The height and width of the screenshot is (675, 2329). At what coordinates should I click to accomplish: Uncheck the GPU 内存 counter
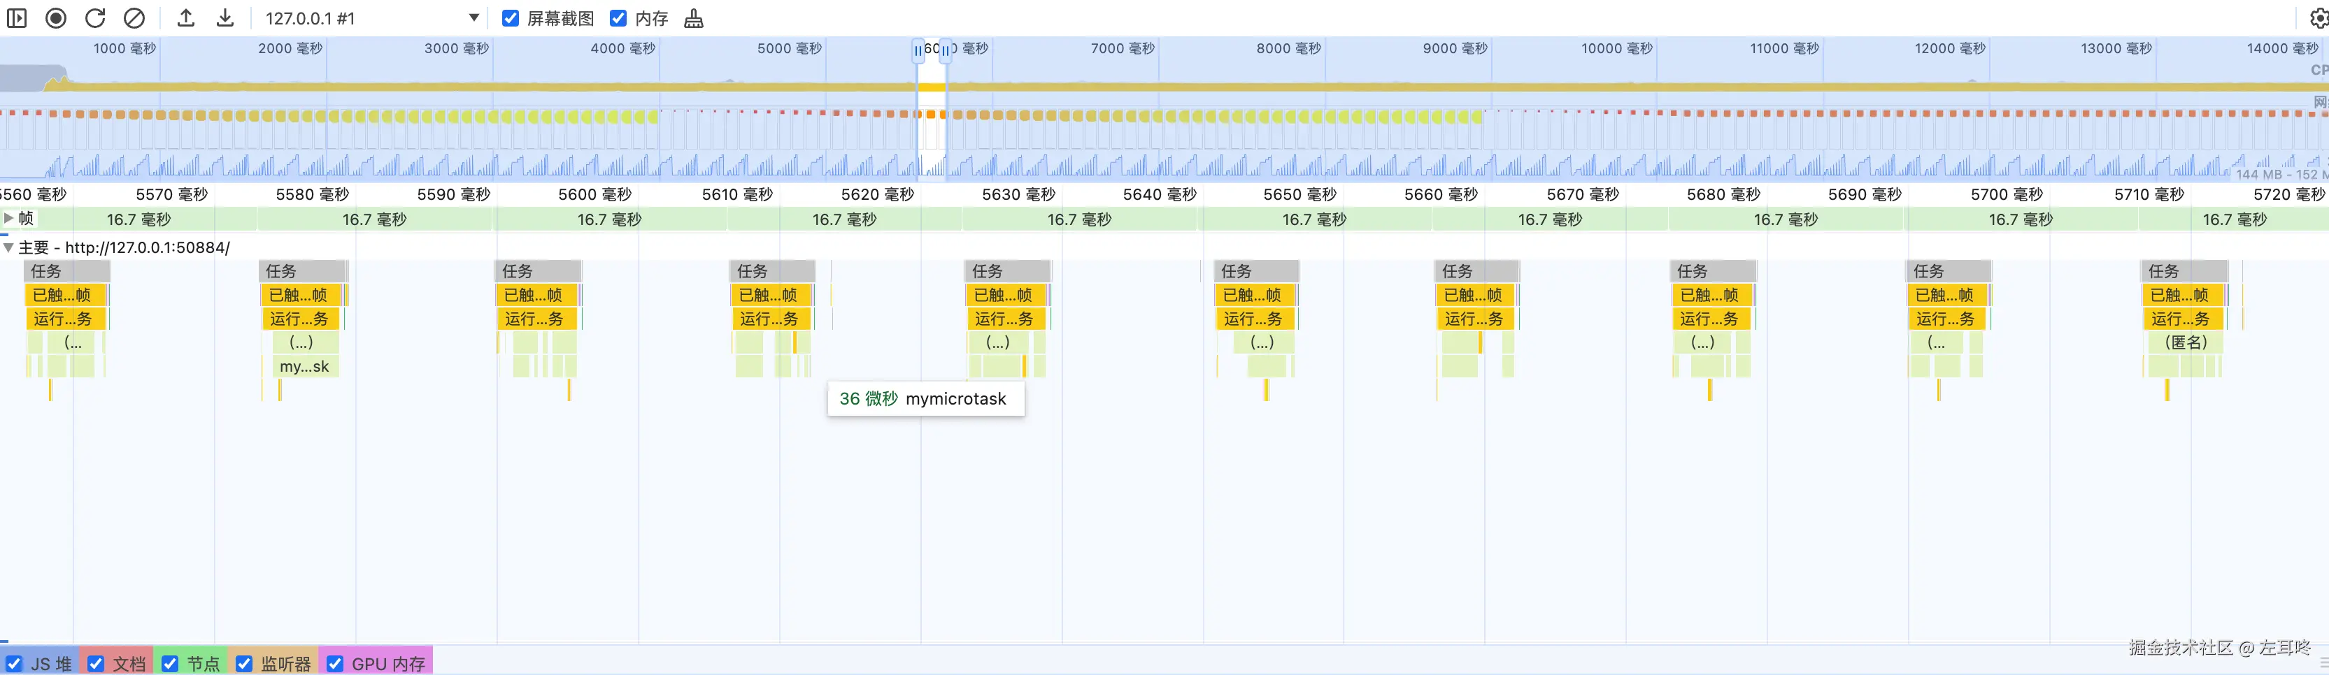click(x=334, y=663)
